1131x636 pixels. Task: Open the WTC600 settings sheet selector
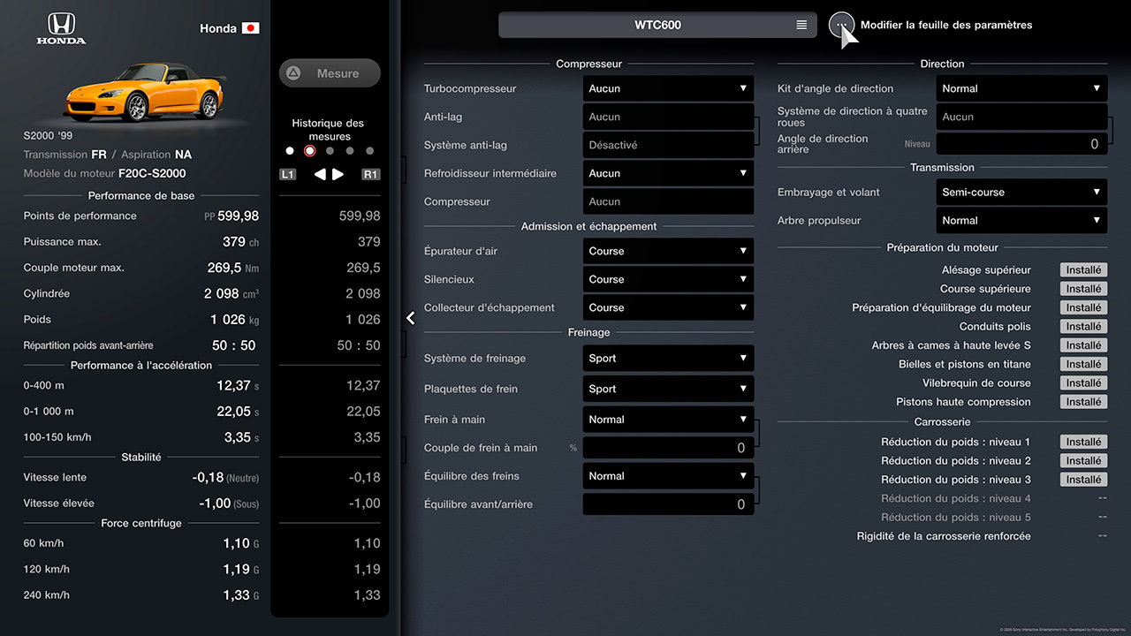(657, 25)
